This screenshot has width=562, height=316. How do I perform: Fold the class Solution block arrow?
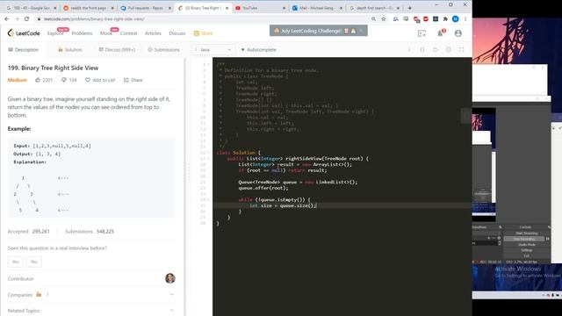[208, 152]
